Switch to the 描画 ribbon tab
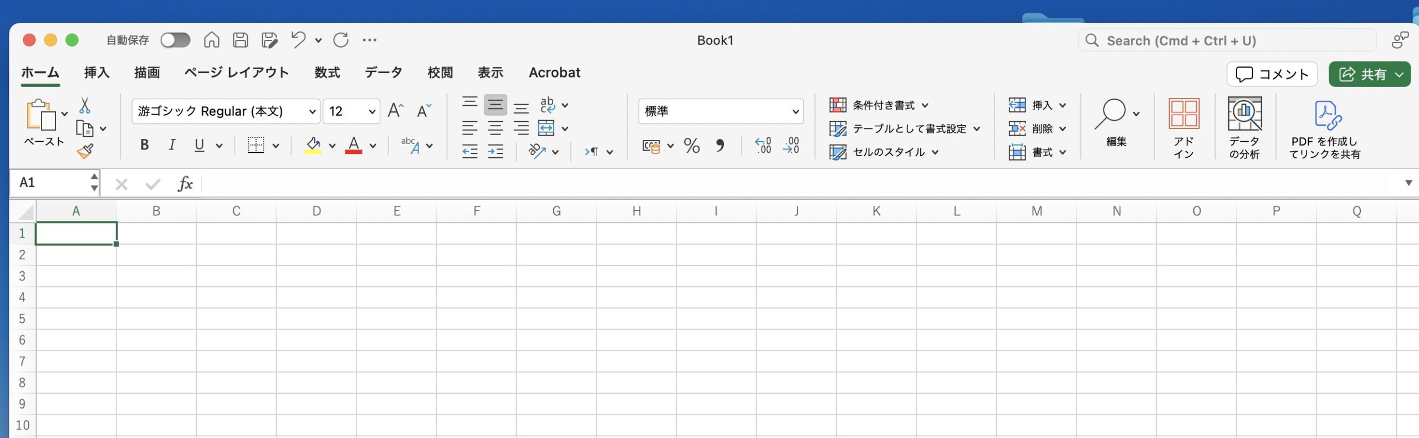The width and height of the screenshot is (1419, 438). [x=147, y=73]
